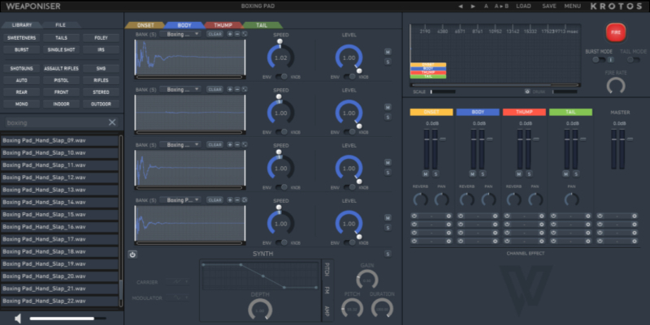Toggle first bank Level ENV/KNOB switch
Screen dimensions: 650x325
(x=349, y=76)
